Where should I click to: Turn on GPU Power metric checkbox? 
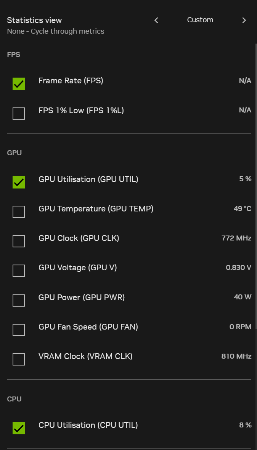pos(19,301)
